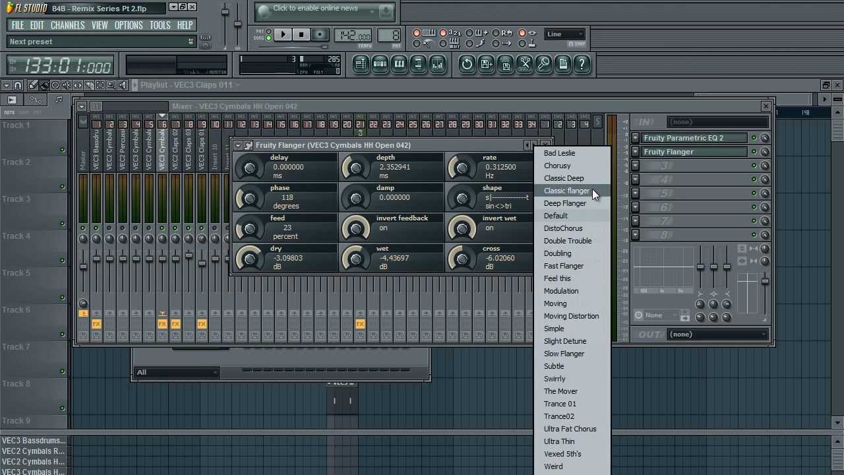The width and height of the screenshot is (844, 475).
Task: Click the Fruity Flanger mix level knob in mixer
Action: point(764,152)
